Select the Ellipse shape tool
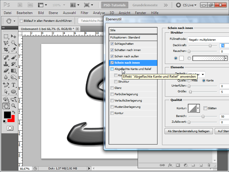229x172 pixels. point(13,91)
